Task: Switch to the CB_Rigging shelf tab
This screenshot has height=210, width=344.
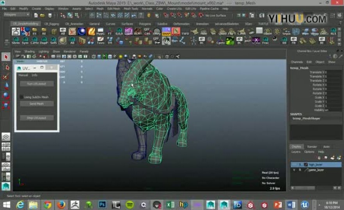Action: coord(51,24)
